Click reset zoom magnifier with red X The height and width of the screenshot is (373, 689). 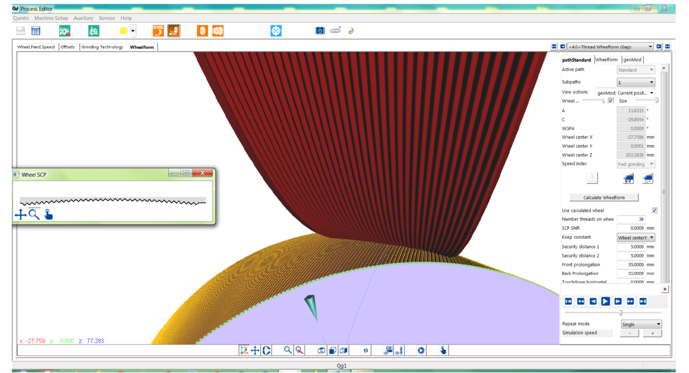pos(299,350)
